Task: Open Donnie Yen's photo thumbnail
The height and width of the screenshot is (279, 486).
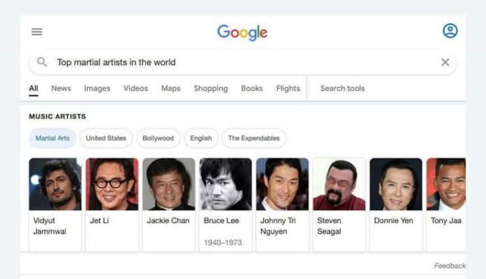Action: click(396, 184)
